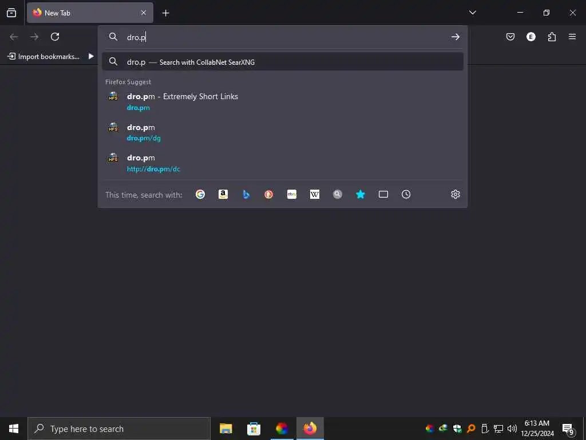Open the notification center icon
Viewport: 586px width, 440px height.
click(568, 429)
